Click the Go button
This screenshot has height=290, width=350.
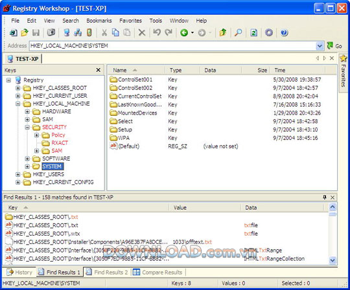[334, 46]
